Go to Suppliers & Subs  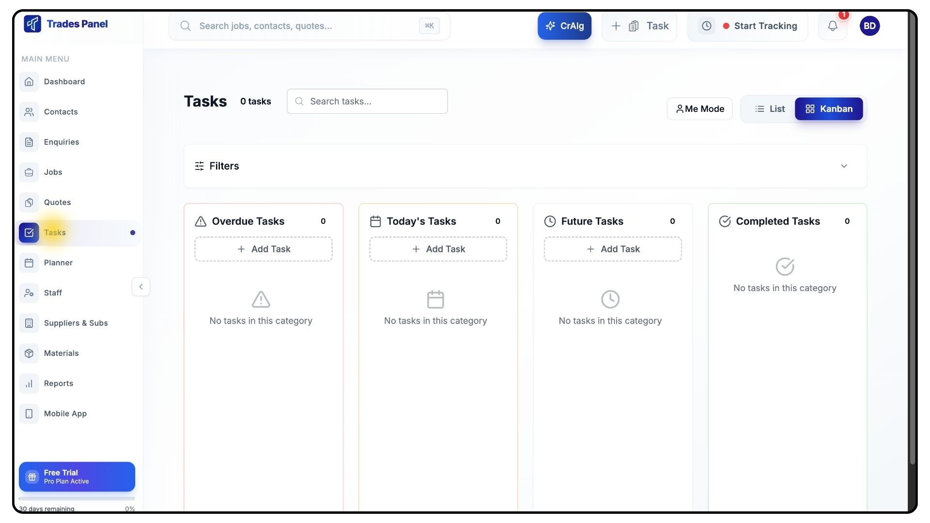[76, 323]
